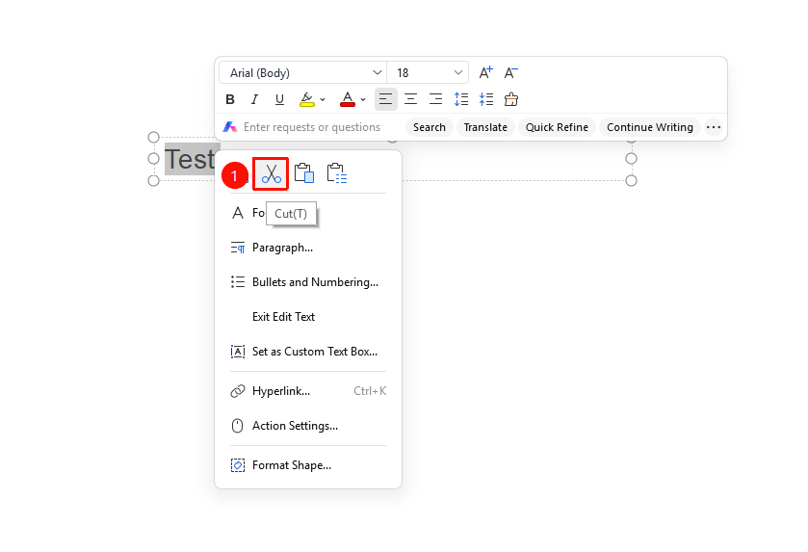This screenshot has height=552, width=808.
Task: Toggle Underline formatting
Action: (279, 99)
